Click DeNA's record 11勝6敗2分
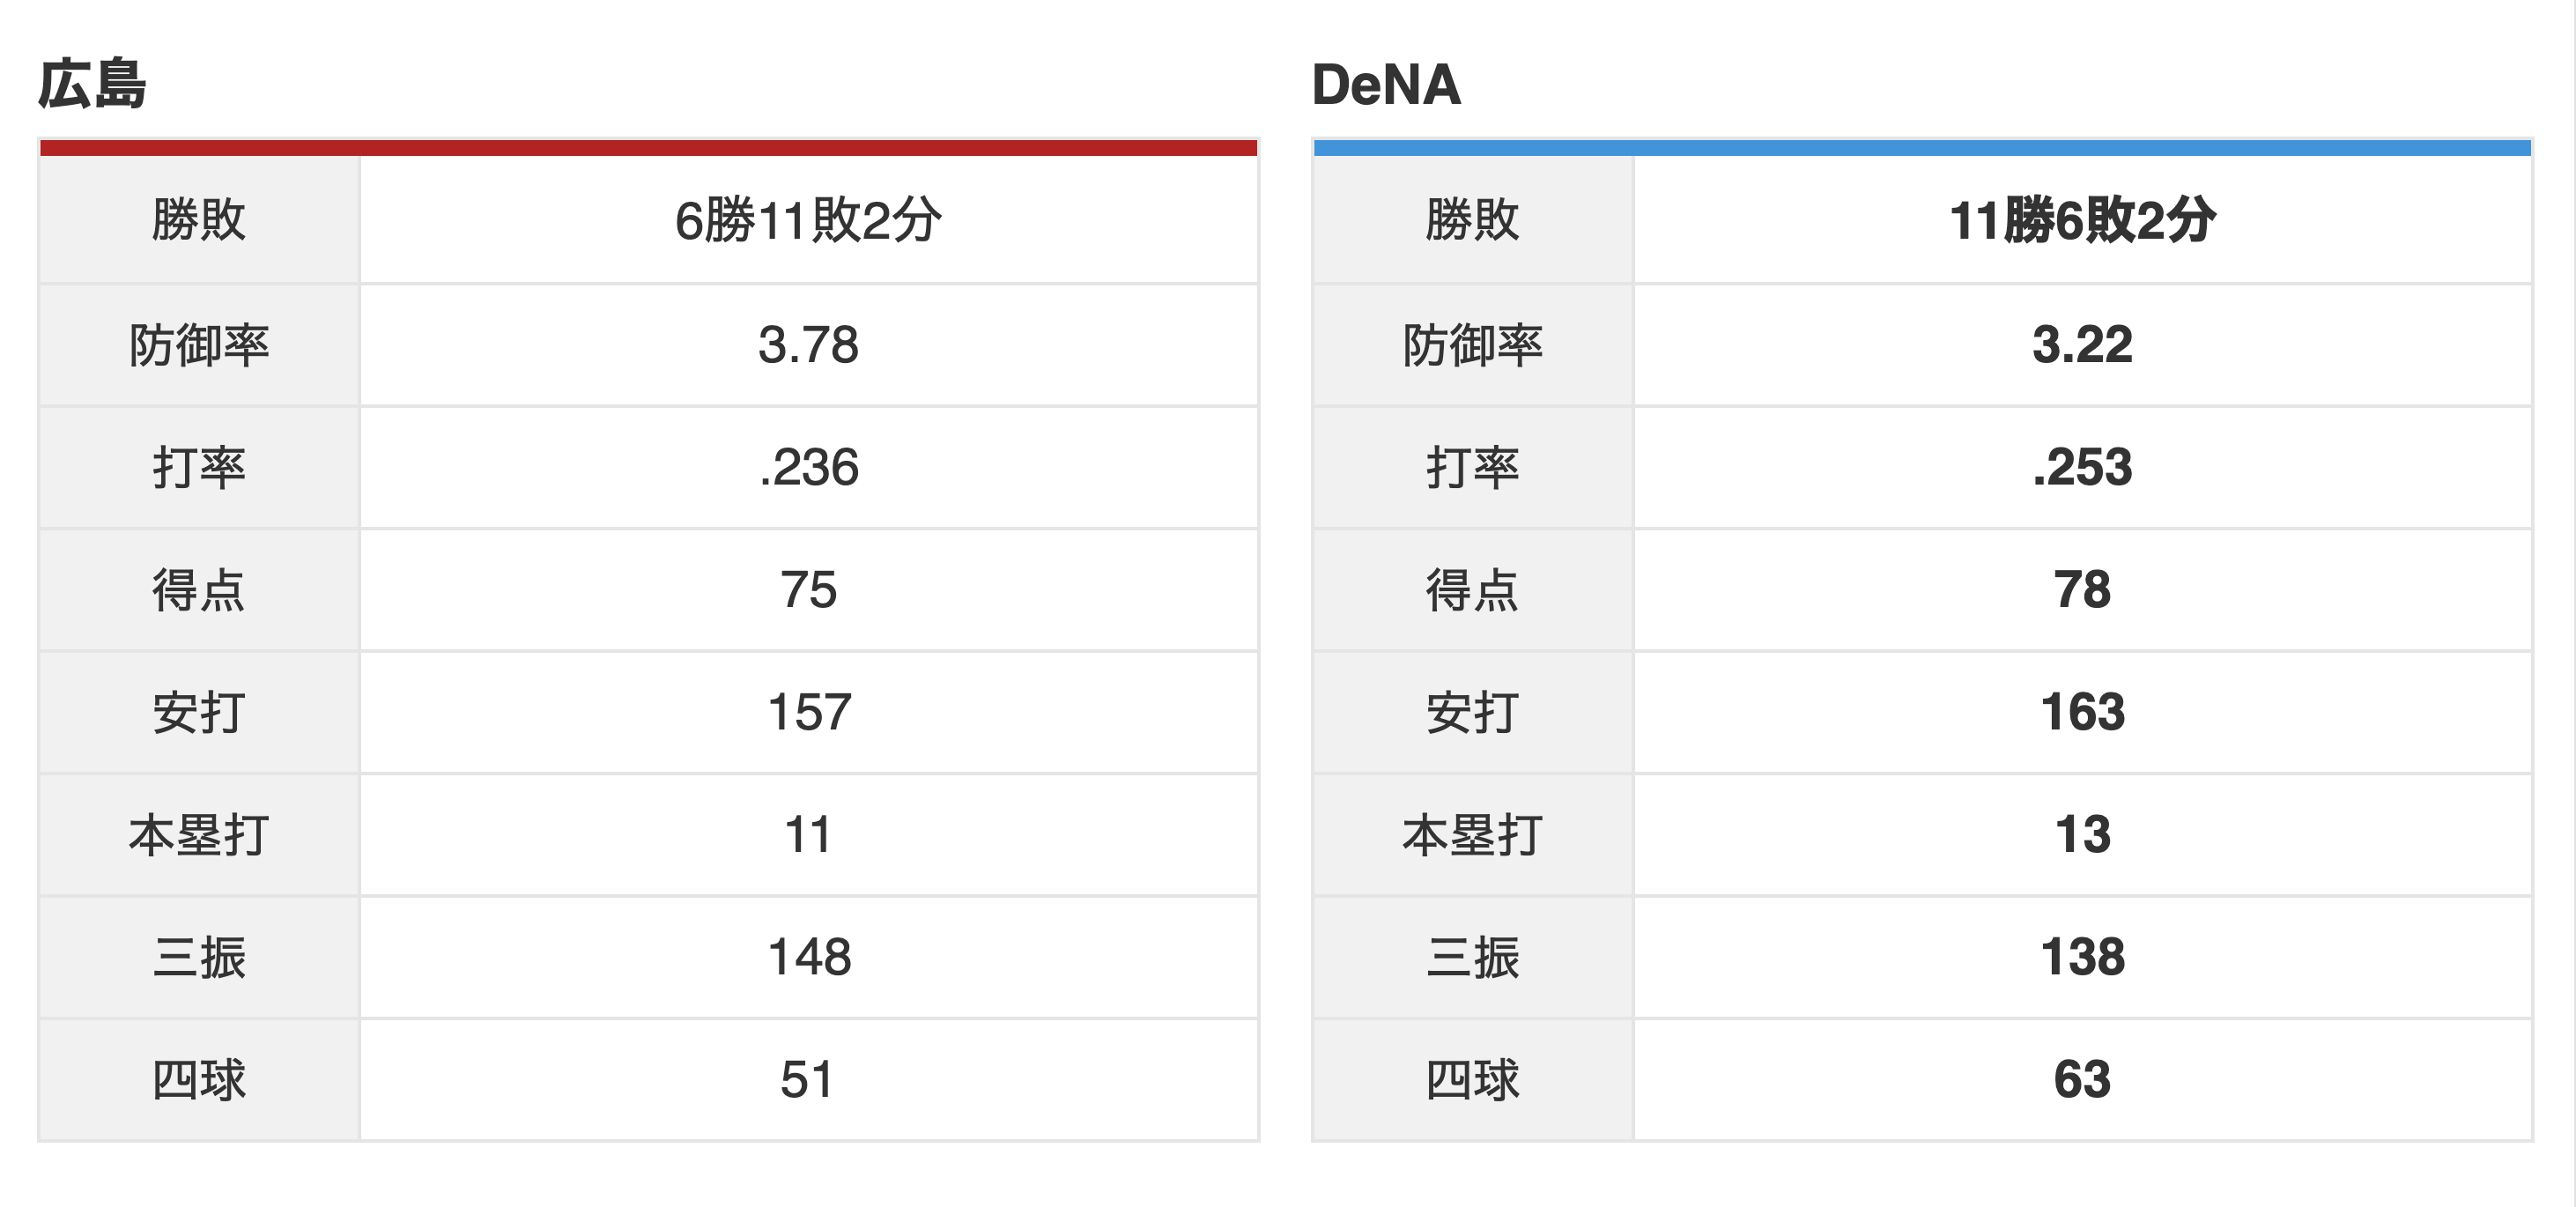 tap(2082, 220)
